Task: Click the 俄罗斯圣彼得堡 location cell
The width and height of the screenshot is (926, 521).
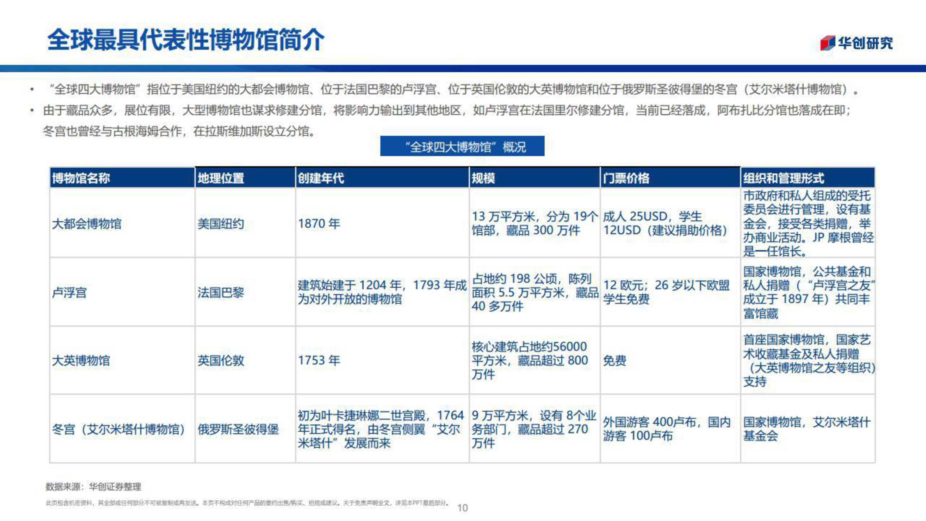Action: click(245, 429)
